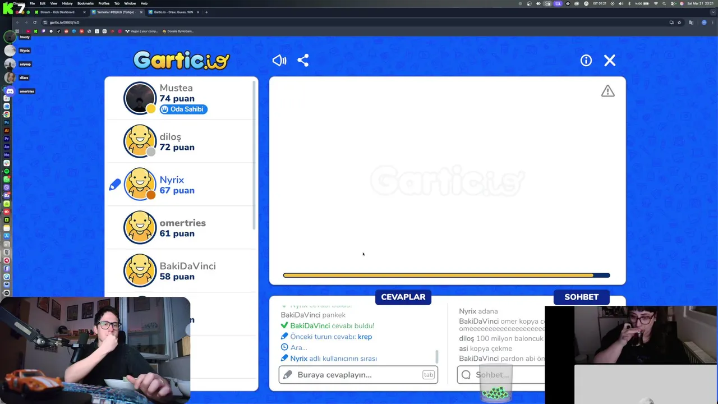Click the tab key hint in answer box

coord(429,375)
